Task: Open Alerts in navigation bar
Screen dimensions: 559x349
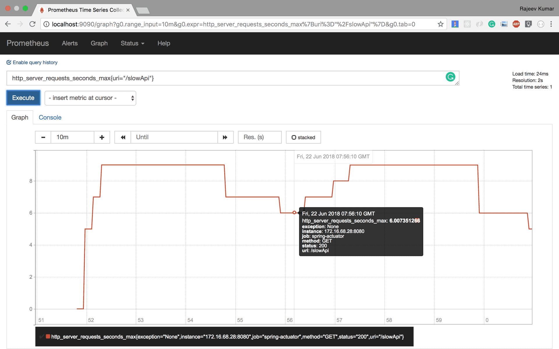Action: pos(70,43)
